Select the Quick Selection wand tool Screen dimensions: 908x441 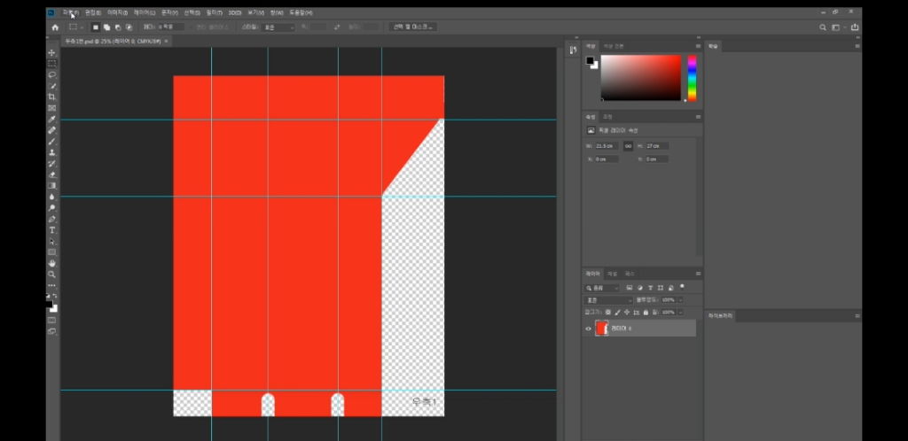[51, 86]
